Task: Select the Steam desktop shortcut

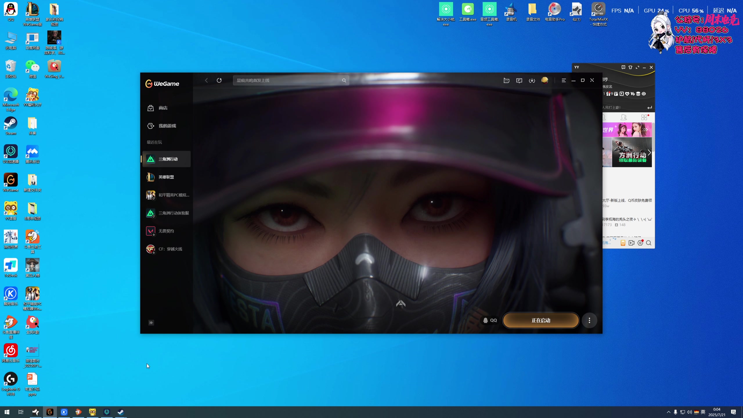Action: 11,126
